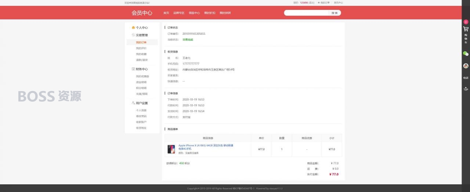Click the recipient name 王老七
470x192 pixels.
pos(187,58)
